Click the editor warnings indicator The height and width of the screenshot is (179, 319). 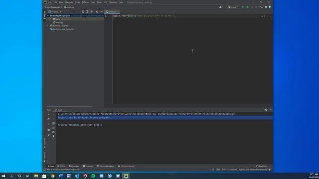pos(263,16)
